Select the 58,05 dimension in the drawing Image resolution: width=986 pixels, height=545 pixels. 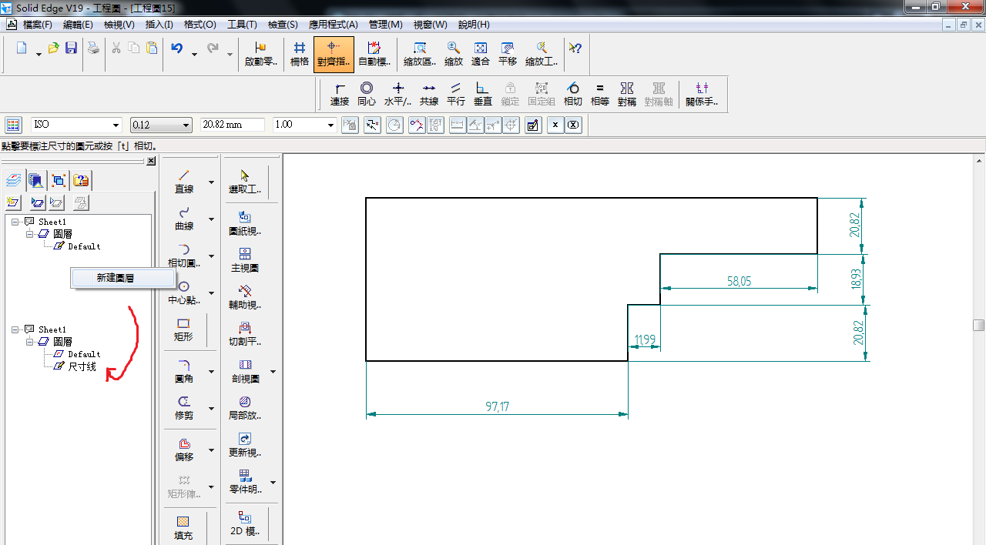(739, 282)
